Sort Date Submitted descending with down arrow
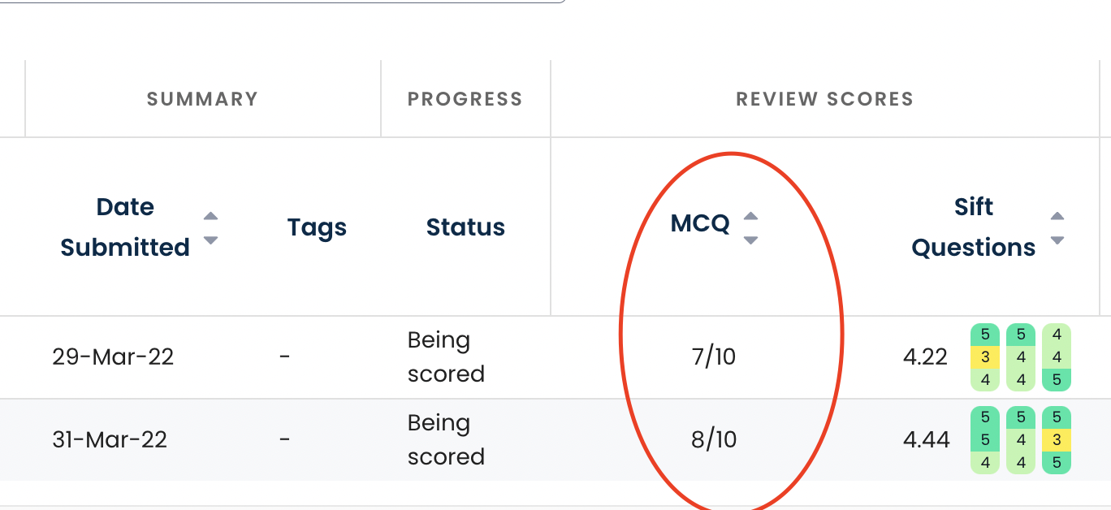This screenshot has width=1111, height=510. tap(210, 240)
